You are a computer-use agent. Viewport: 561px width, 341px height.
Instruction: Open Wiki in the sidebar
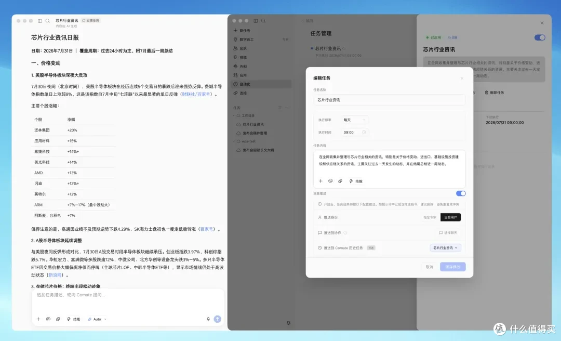coord(261,66)
